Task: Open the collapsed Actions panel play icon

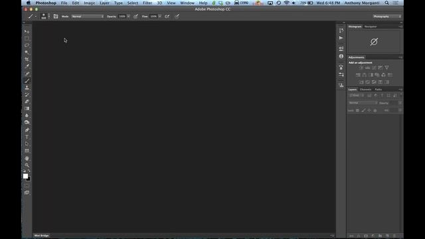Action: point(341,38)
